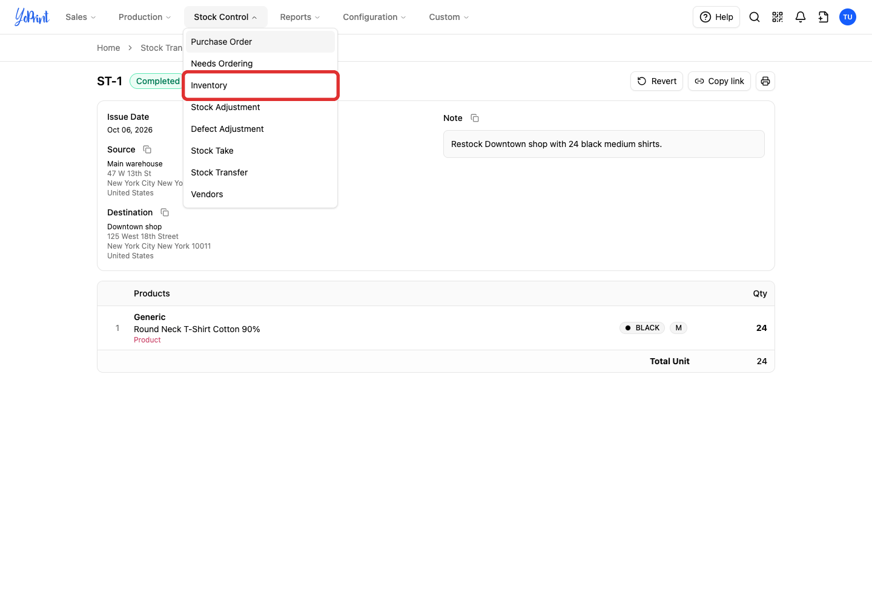
Task: Copy the Destination address
Action: tap(165, 212)
